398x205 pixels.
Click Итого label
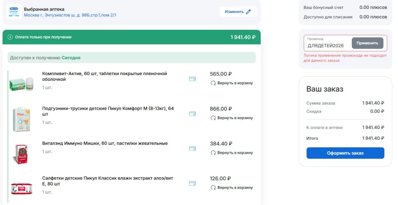tap(312, 138)
